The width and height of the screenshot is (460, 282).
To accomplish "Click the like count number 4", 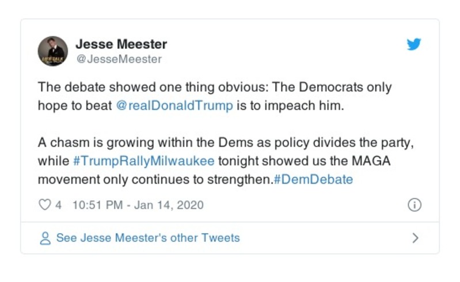I will pyautogui.click(x=58, y=205).
